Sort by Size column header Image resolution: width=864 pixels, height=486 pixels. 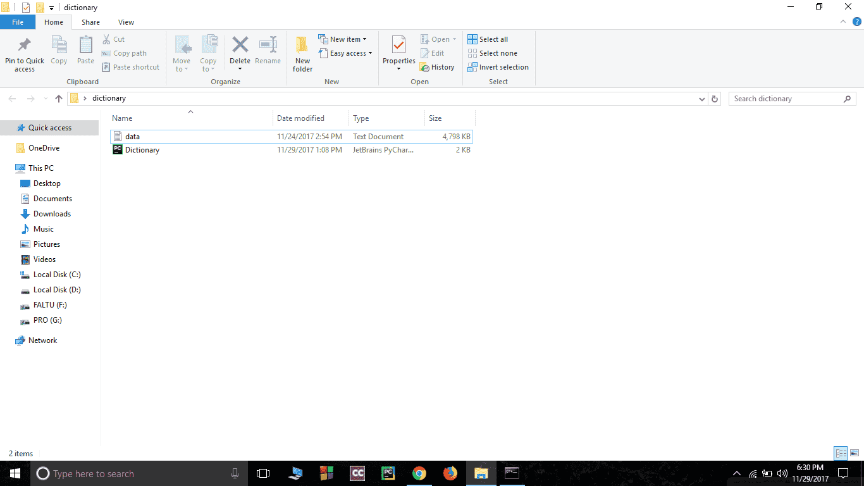(450, 118)
